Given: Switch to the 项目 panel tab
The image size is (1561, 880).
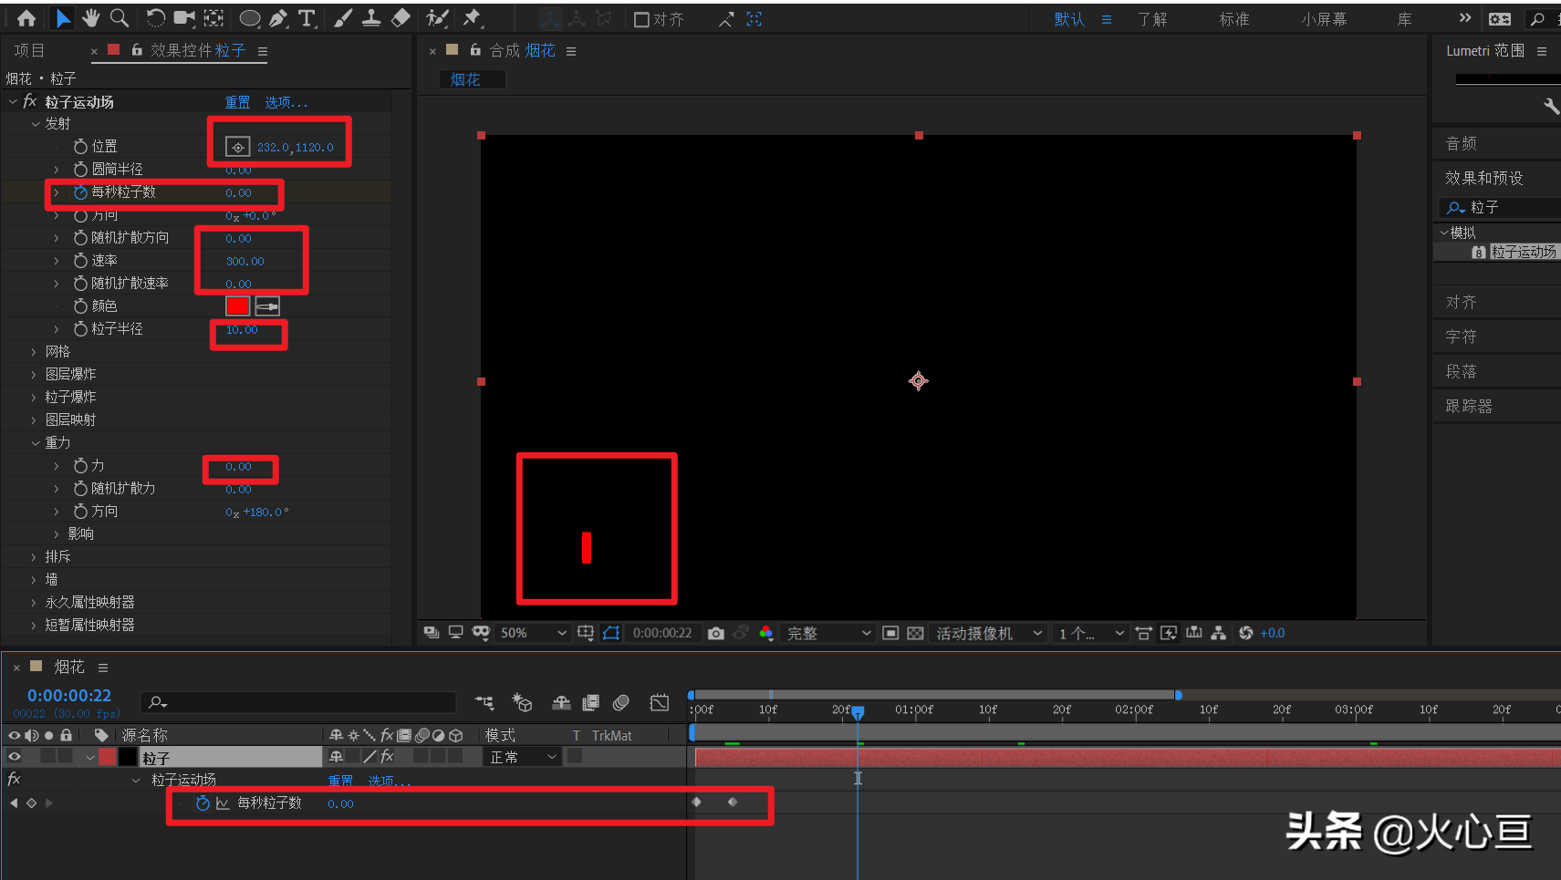Looking at the screenshot, I should (x=29, y=51).
